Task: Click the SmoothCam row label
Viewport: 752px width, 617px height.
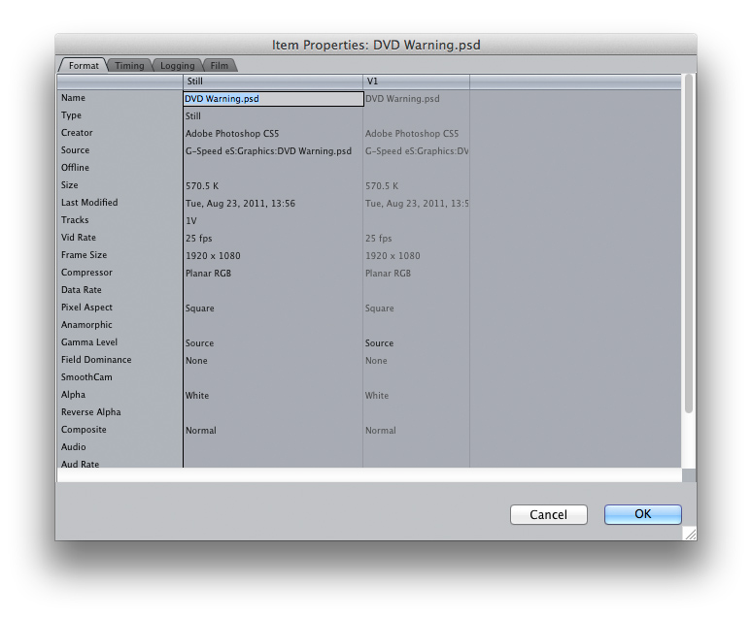Action: pos(86,377)
